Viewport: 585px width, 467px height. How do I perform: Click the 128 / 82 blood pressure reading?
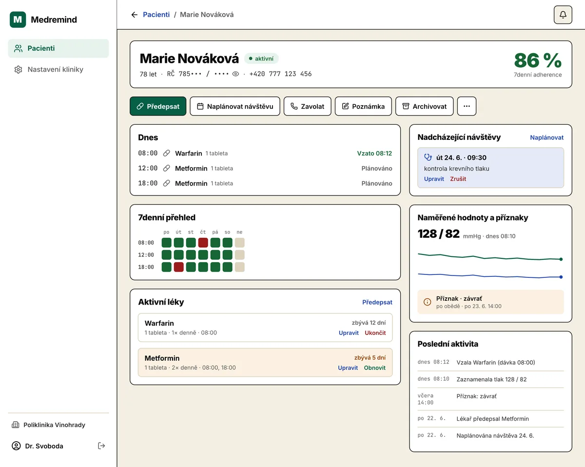439,234
